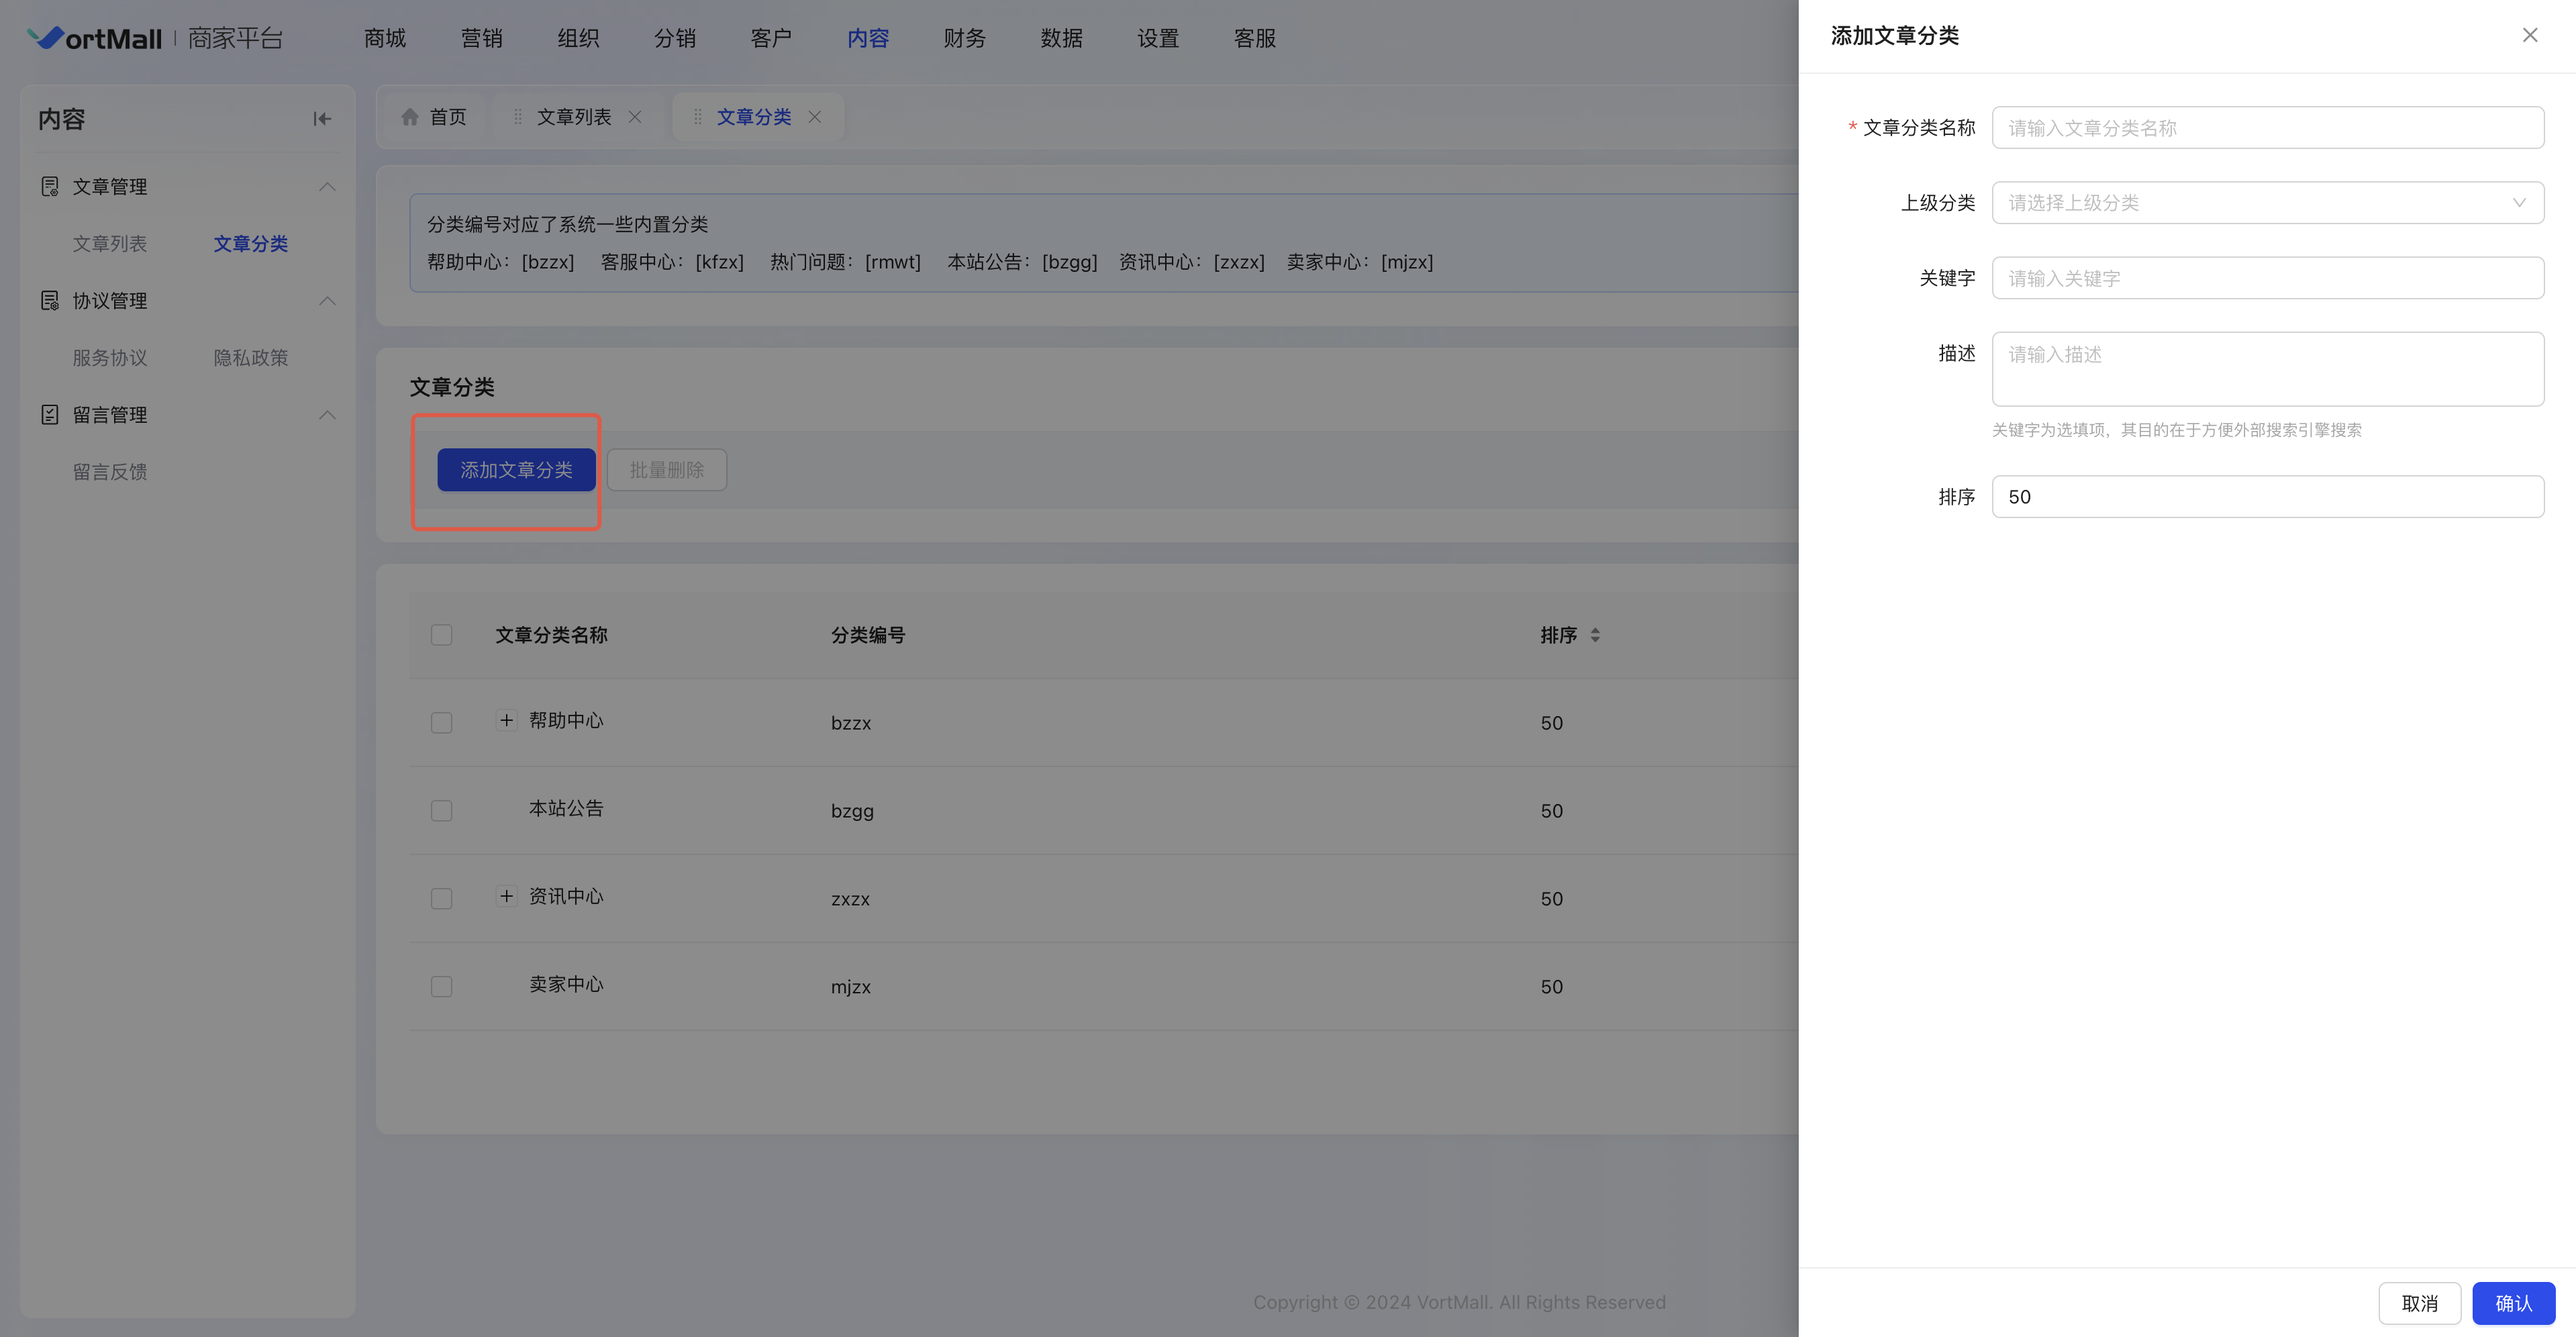This screenshot has width=2576, height=1337.
Task: Collapse the 内容 sidebar panel icon
Action: (321, 119)
